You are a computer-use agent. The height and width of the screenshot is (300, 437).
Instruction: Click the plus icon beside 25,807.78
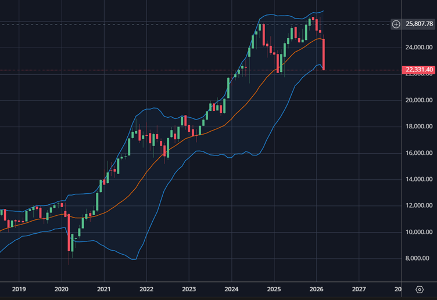point(396,24)
